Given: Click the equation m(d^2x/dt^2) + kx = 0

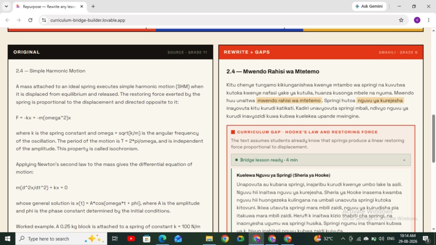Looking at the screenshot, I should point(42,188).
